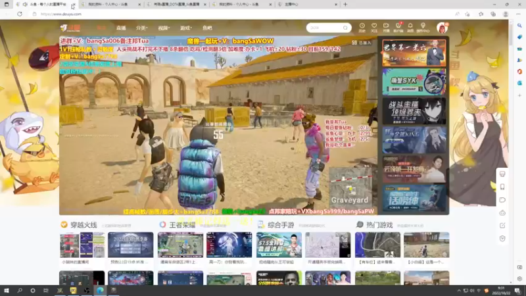Open the 创作中心 icon in header
The image size is (526, 296).
pyautogui.click(x=423, y=28)
